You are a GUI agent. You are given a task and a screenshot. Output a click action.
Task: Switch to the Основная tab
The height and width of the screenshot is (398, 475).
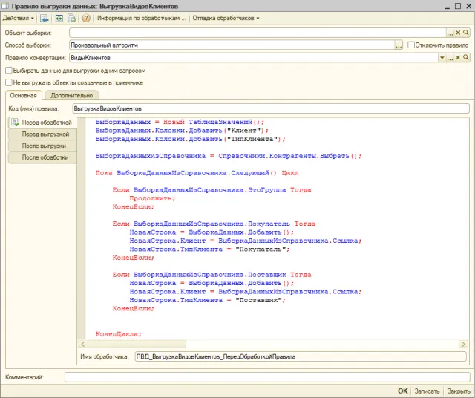[x=23, y=96]
